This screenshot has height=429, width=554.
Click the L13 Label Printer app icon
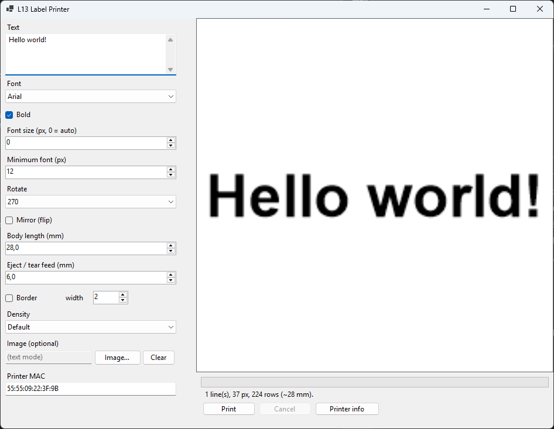coord(9,9)
